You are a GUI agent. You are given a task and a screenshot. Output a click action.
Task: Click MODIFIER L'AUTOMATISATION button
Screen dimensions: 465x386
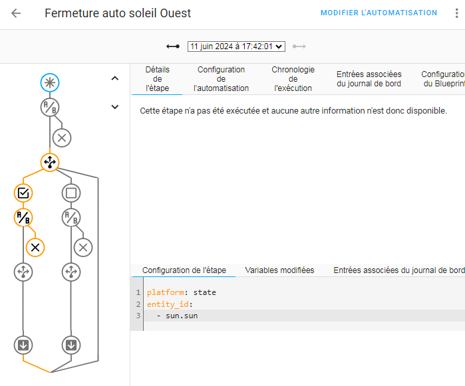coord(379,13)
